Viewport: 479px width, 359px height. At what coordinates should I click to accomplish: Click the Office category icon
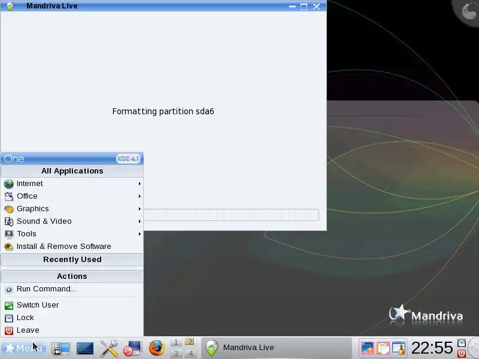tap(9, 196)
